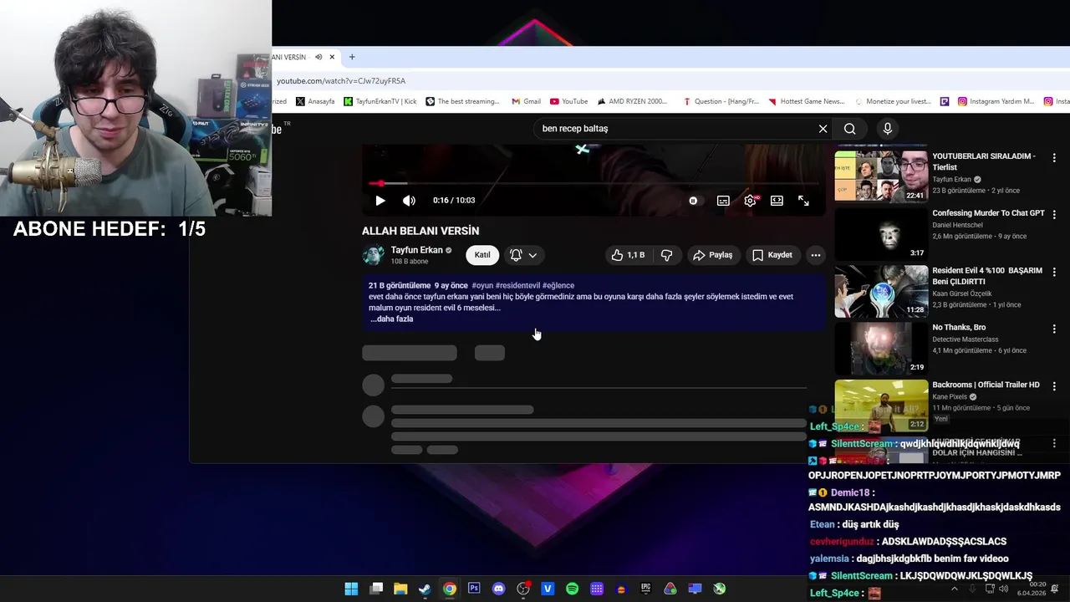The image size is (1070, 602).
Task: Open YOUTUBERLARI SIRALADIM Tierlist thumbnail
Action: click(x=881, y=176)
